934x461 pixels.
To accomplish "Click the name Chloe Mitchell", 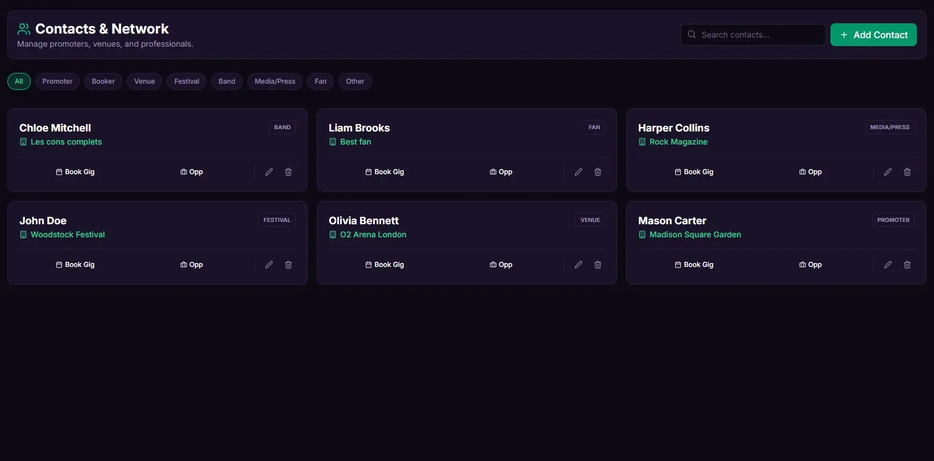I will click(55, 128).
